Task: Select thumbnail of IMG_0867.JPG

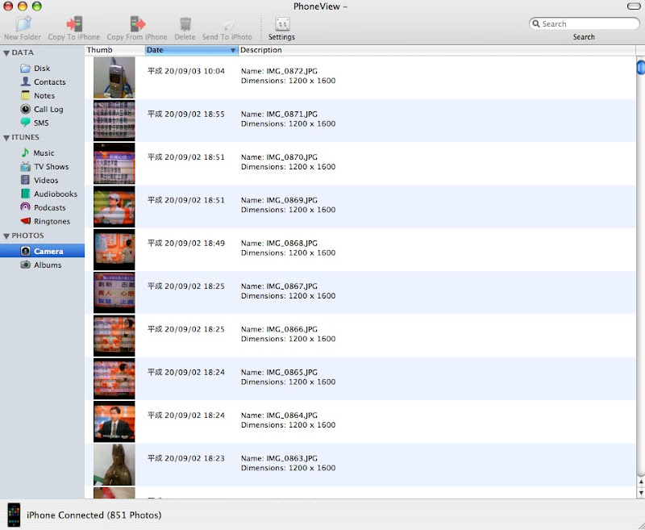Action: 114,293
